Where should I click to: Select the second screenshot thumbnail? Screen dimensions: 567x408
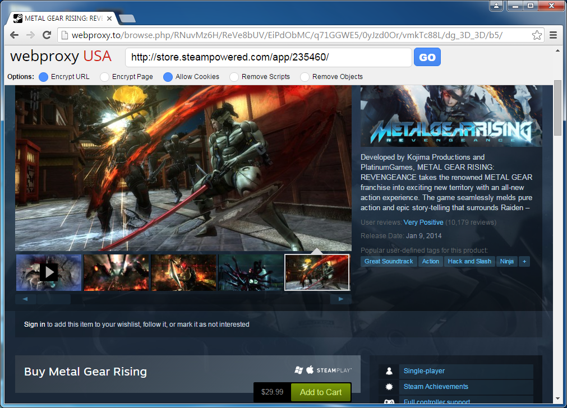(x=116, y=272)
